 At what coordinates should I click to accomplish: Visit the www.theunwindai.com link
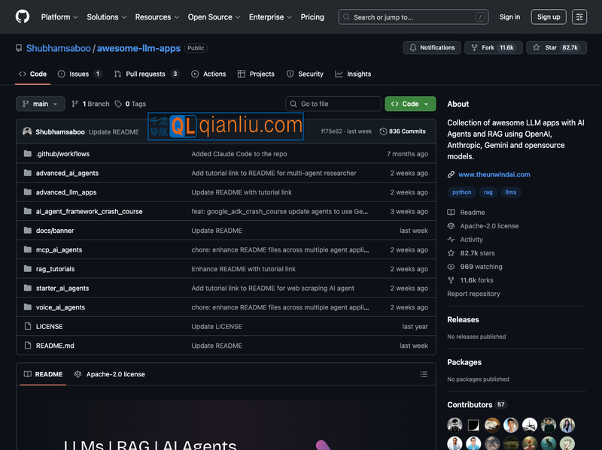pyautogui.click(x=494, y=174)
